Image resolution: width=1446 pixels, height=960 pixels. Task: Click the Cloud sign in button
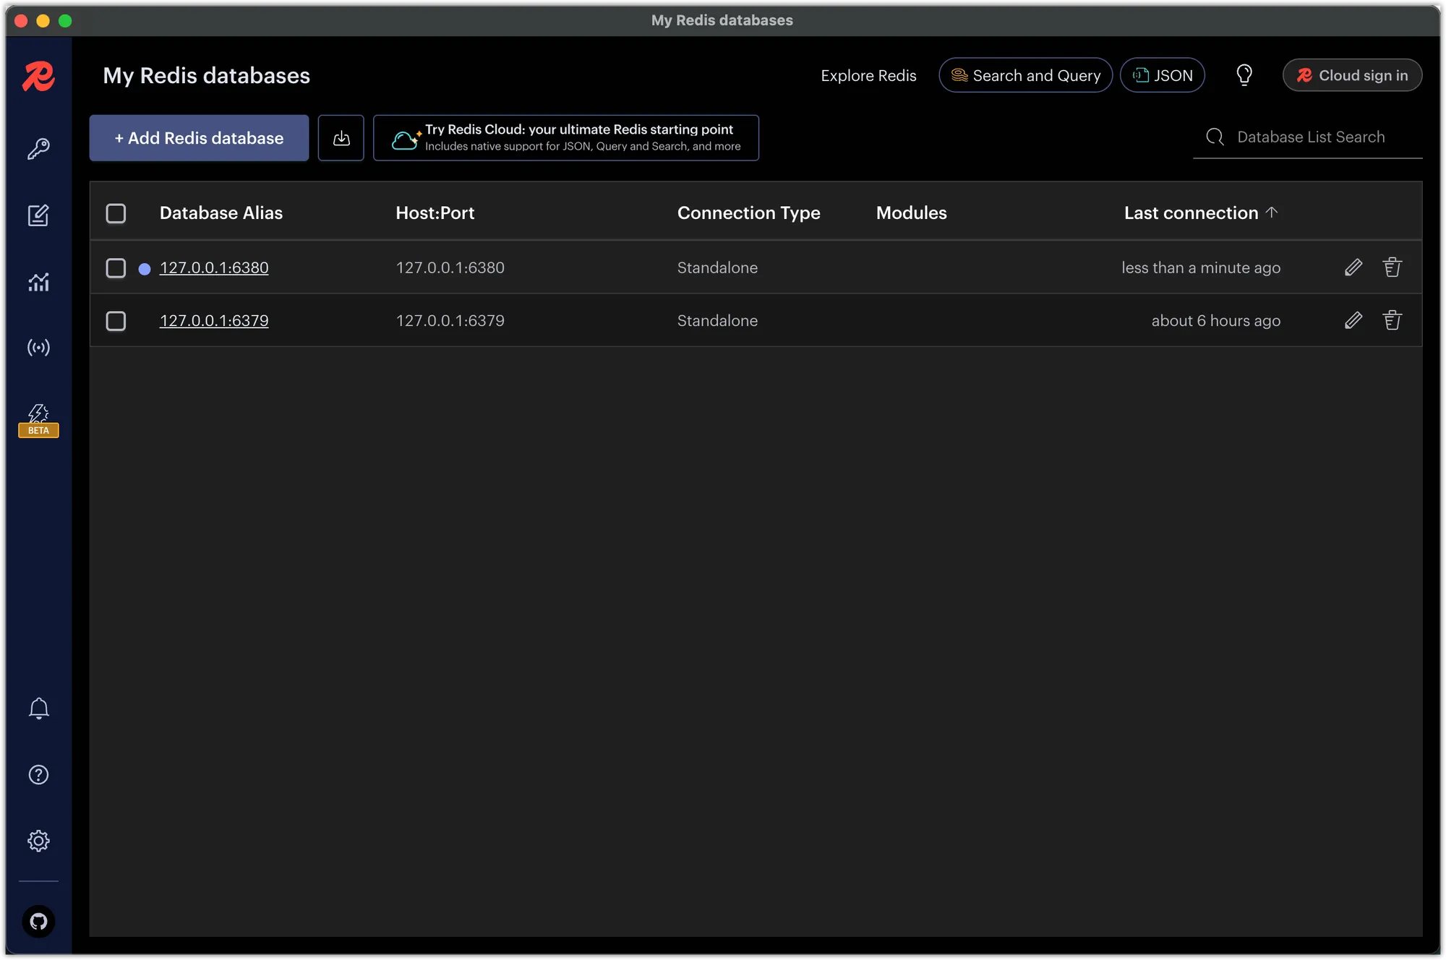coord(1352,75)
